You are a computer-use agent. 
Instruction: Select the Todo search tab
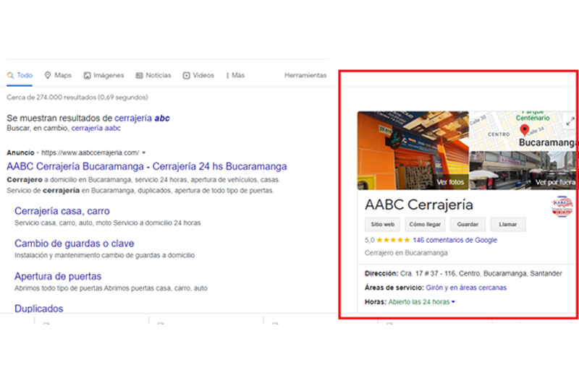point(20,75)
